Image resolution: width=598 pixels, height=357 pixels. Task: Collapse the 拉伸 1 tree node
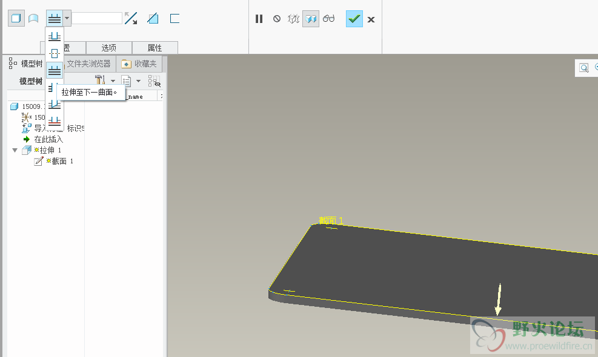pos(15,150)
